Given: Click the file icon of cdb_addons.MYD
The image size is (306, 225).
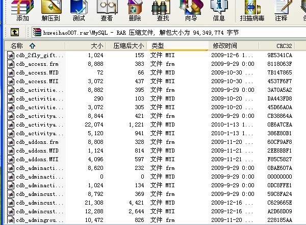Looking at the screenshot, I should click(x=11, y=151).
